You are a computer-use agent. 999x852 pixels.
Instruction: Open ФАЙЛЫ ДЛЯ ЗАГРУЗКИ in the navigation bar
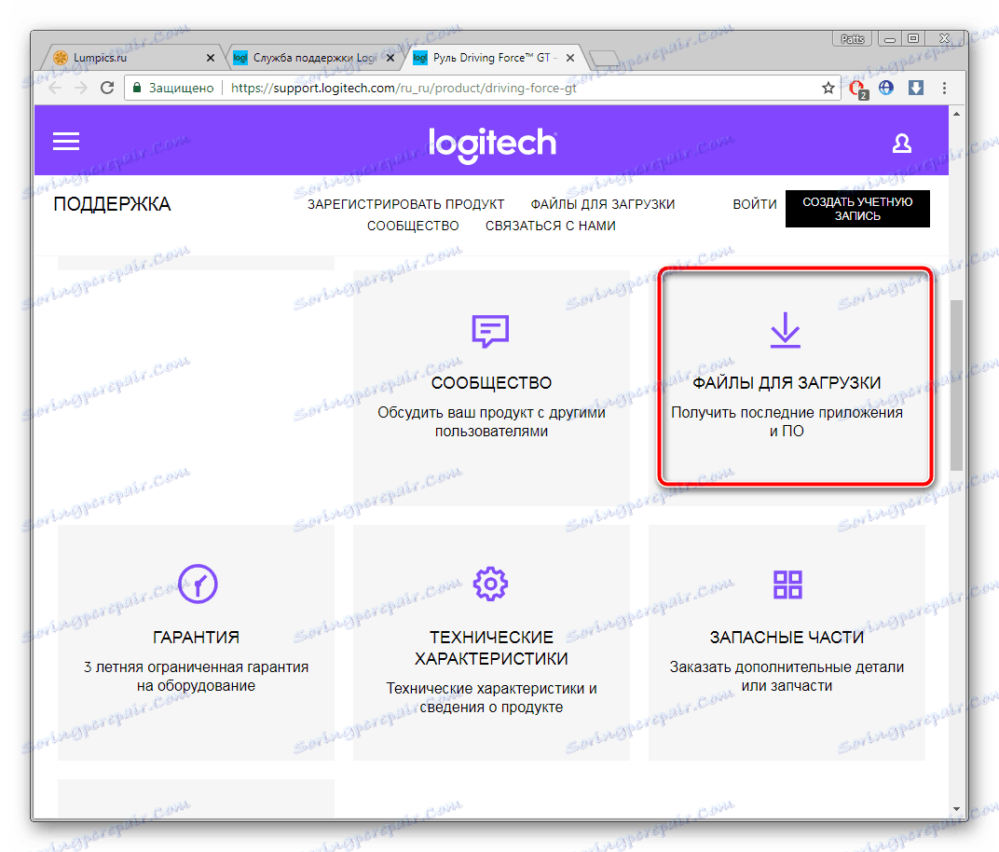[602, 204]
